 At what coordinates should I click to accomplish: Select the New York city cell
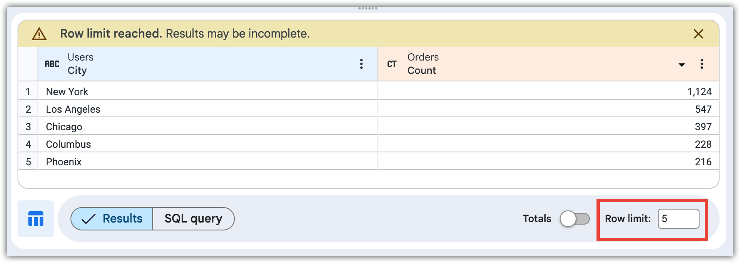67,91
